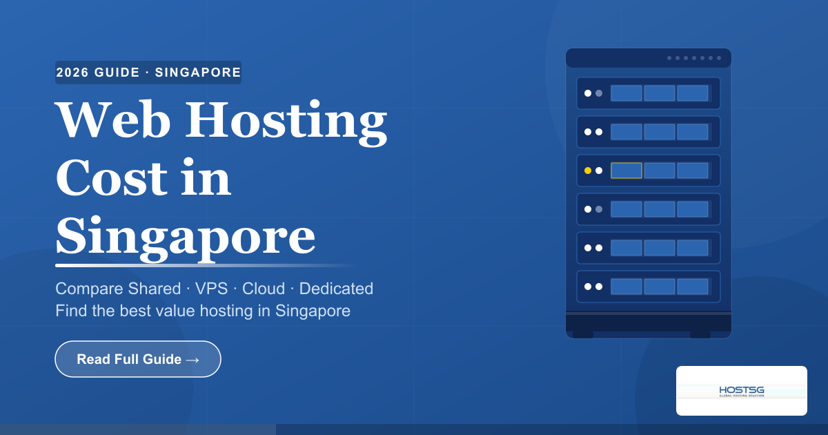Click the HOSTSG logo card

point(741,390)
